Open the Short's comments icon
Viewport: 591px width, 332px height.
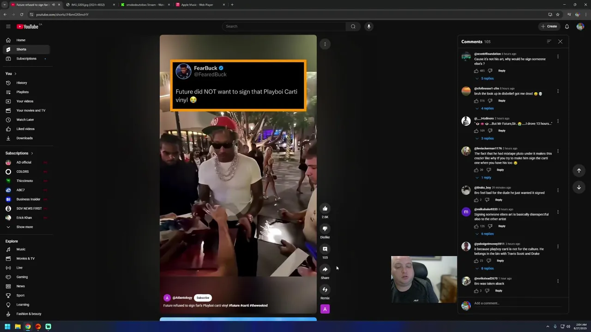pos(325,249)
